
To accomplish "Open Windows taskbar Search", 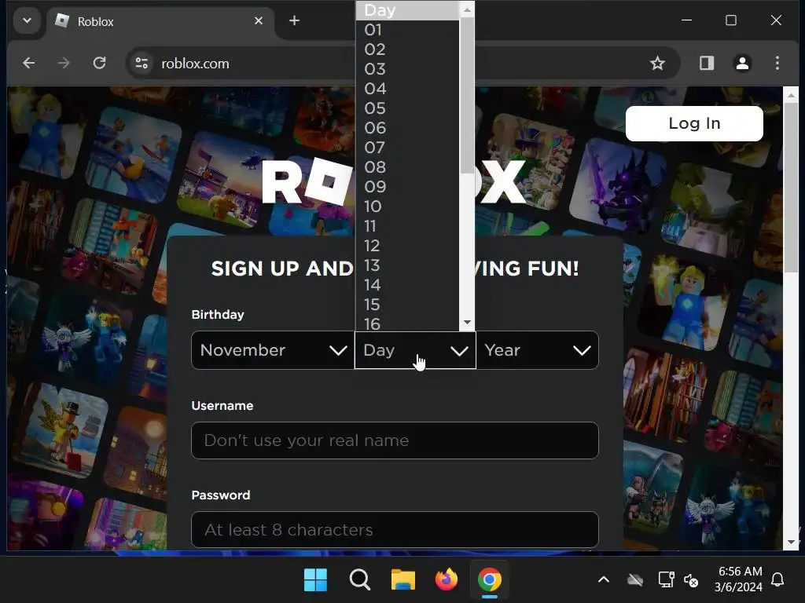I will (x=359, y=580).
